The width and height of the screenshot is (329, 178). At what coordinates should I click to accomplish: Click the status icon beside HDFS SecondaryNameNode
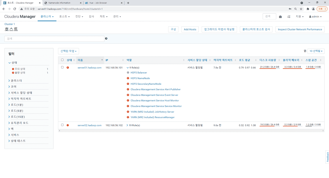(x=128, y=84)
